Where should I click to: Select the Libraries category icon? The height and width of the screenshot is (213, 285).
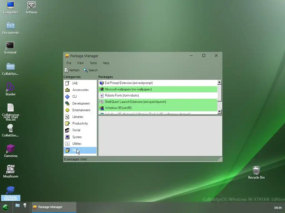[67, 117]
